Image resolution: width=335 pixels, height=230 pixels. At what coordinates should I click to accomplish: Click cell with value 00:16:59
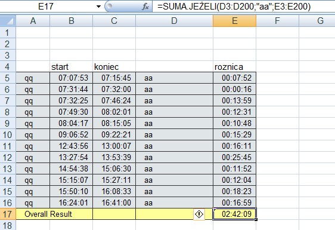[235, 203]
